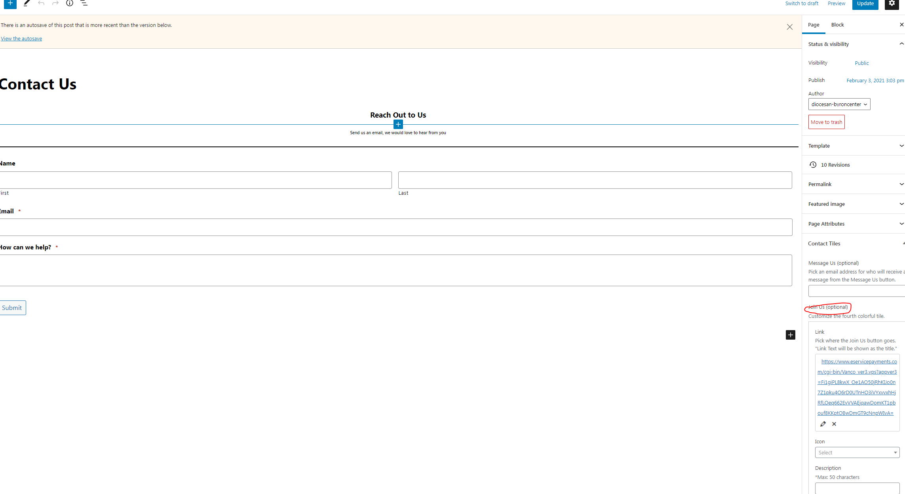
Task: Select the Page tab
Action: 814,25
